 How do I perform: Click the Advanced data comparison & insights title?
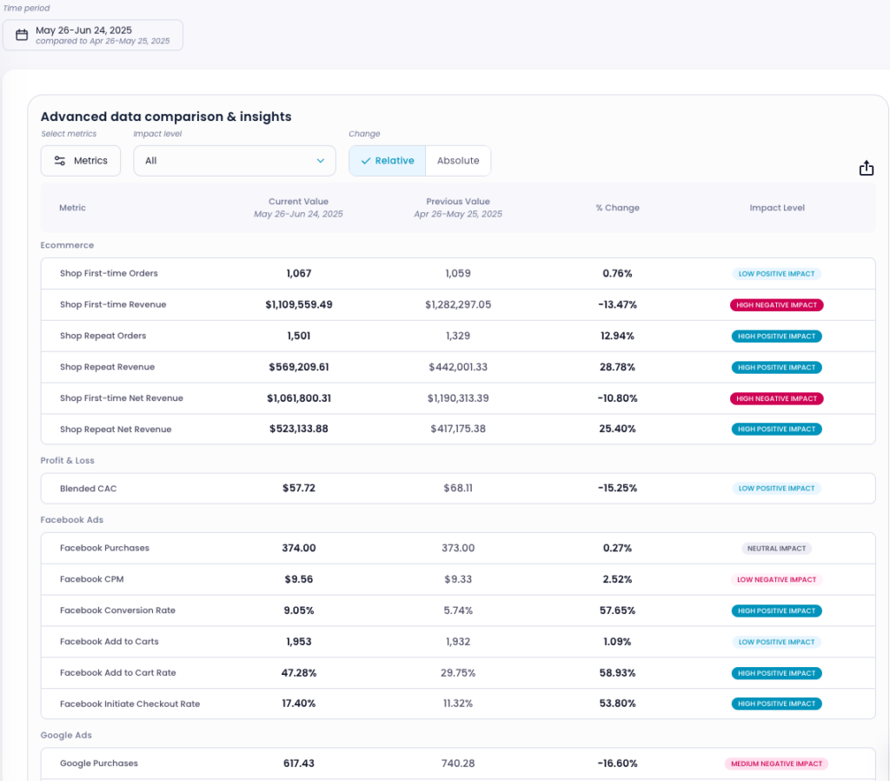[x=166, y=117]
